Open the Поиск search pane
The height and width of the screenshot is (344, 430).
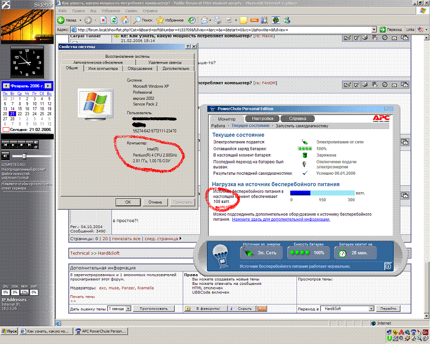coord(143,20)
